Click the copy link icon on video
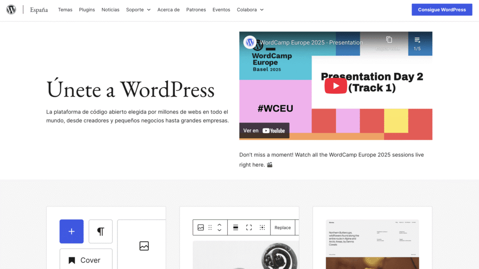This screenshot has height=269, width=479. click(x=389, y=41)
